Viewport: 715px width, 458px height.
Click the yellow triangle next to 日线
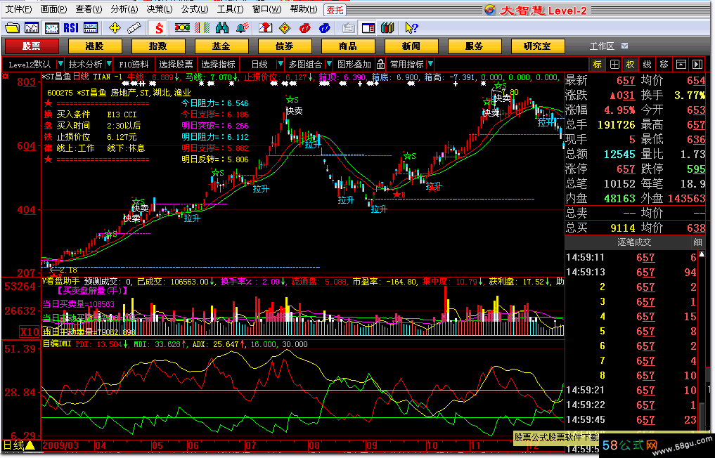click(x=30, y=445)
